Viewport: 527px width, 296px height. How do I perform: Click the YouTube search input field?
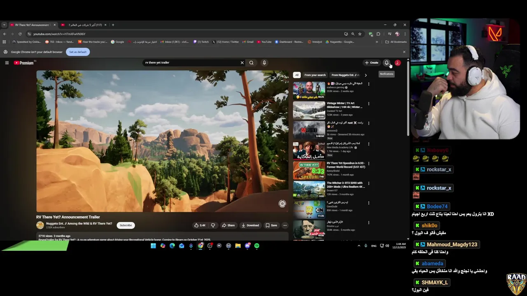pos(191,62)
